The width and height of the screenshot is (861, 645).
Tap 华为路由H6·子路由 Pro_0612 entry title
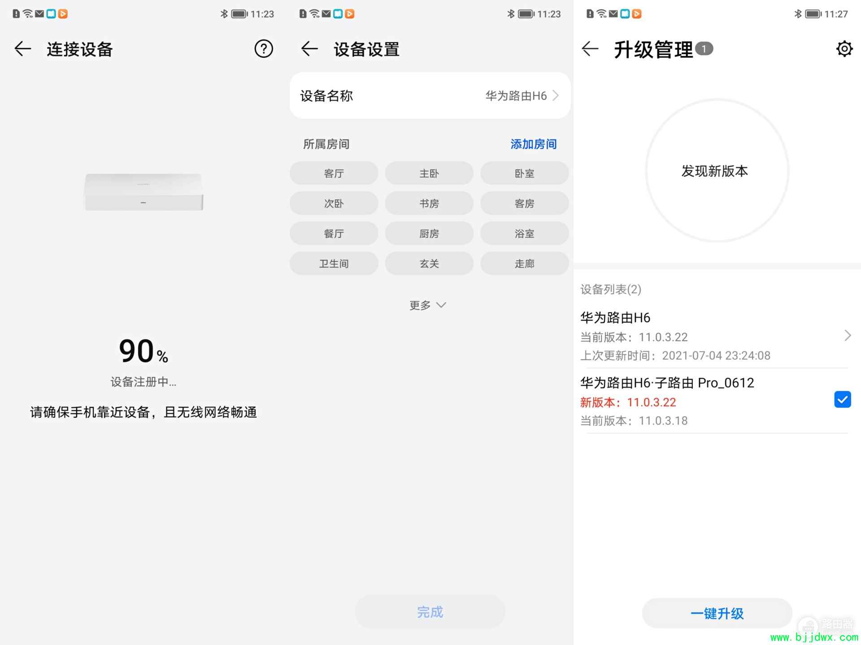click(x=667, y=383)
